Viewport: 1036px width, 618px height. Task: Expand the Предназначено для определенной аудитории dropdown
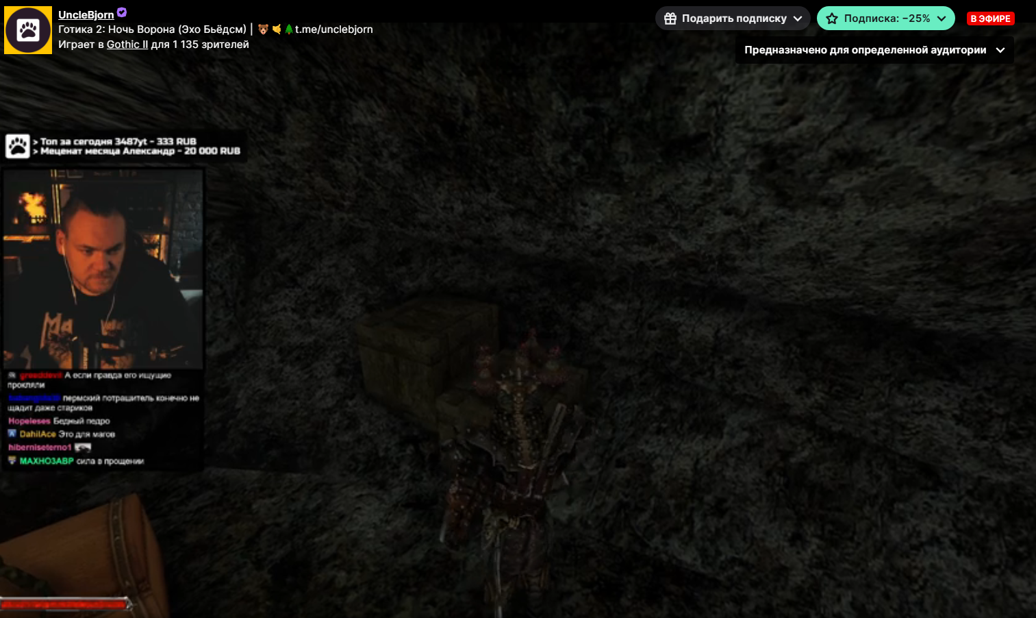click(874, 50)
